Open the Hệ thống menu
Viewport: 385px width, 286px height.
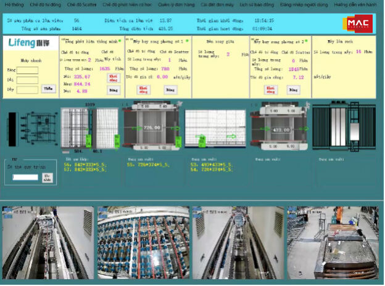point(14,4)
